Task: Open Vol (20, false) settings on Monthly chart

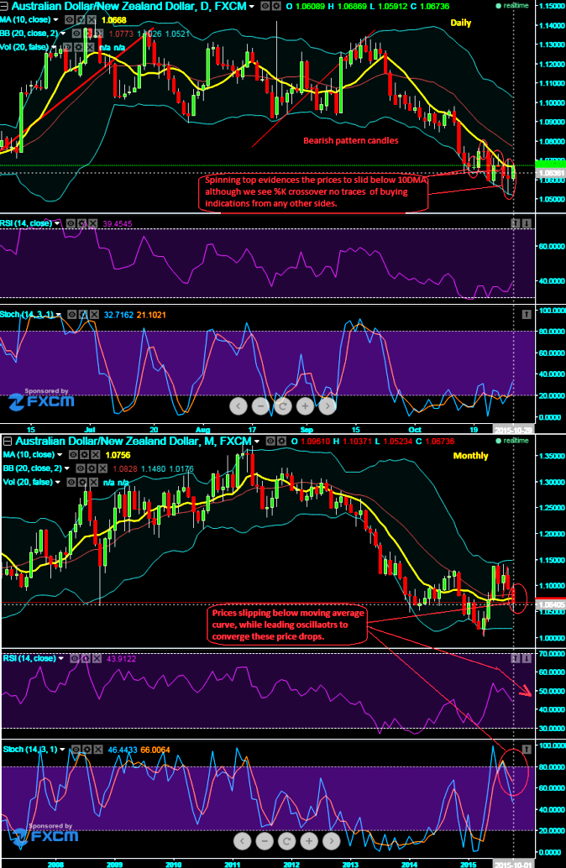Action: [82, 482]
